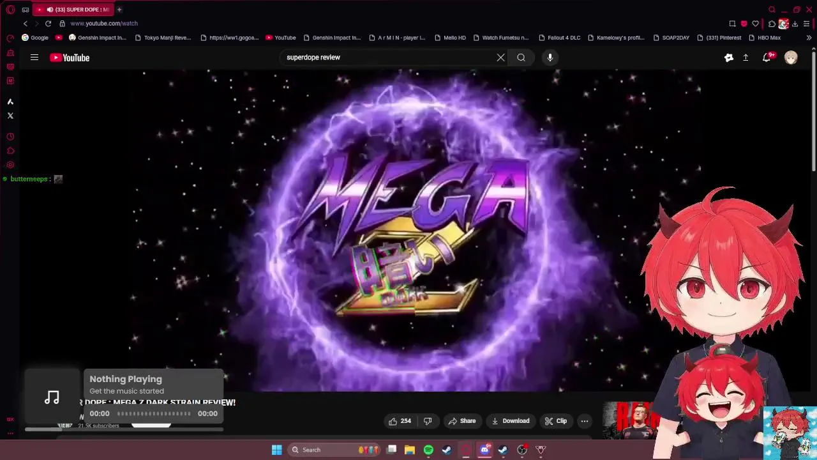Select the SUPER DOPE YouTube tab

point(73,10)
